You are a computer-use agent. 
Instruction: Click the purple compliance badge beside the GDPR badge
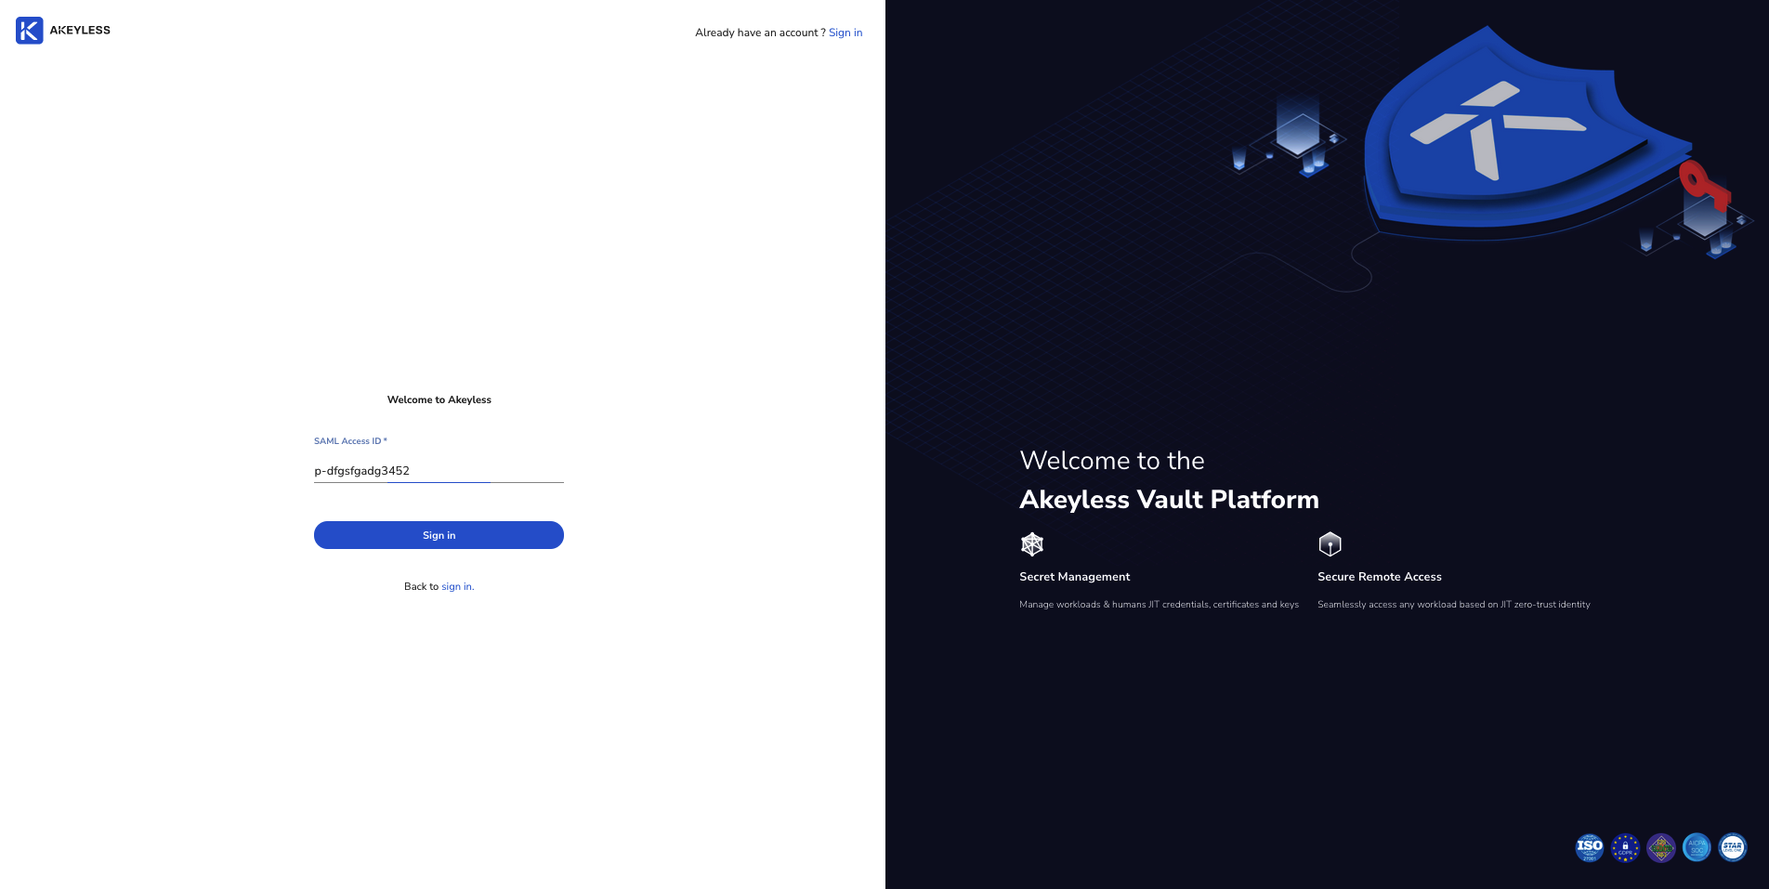pos(1661,847)
